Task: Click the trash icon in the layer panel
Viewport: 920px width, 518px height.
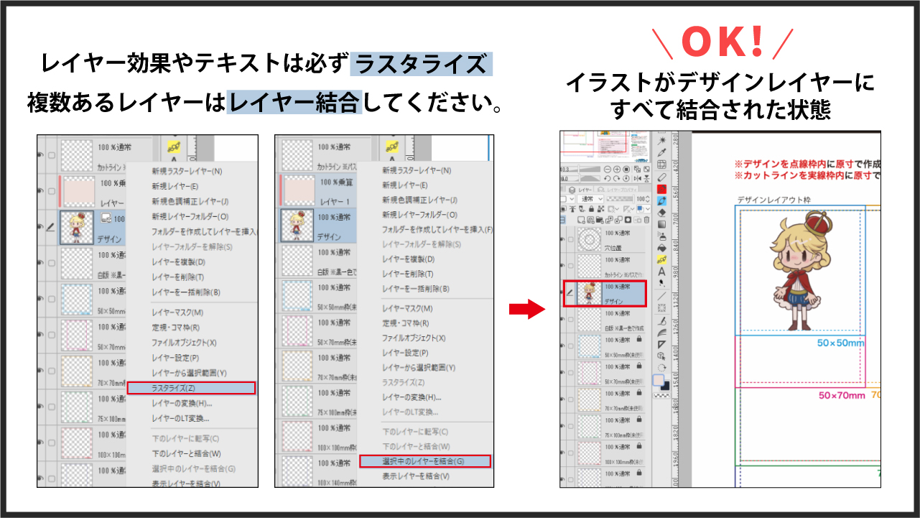Action: [646, 219]
